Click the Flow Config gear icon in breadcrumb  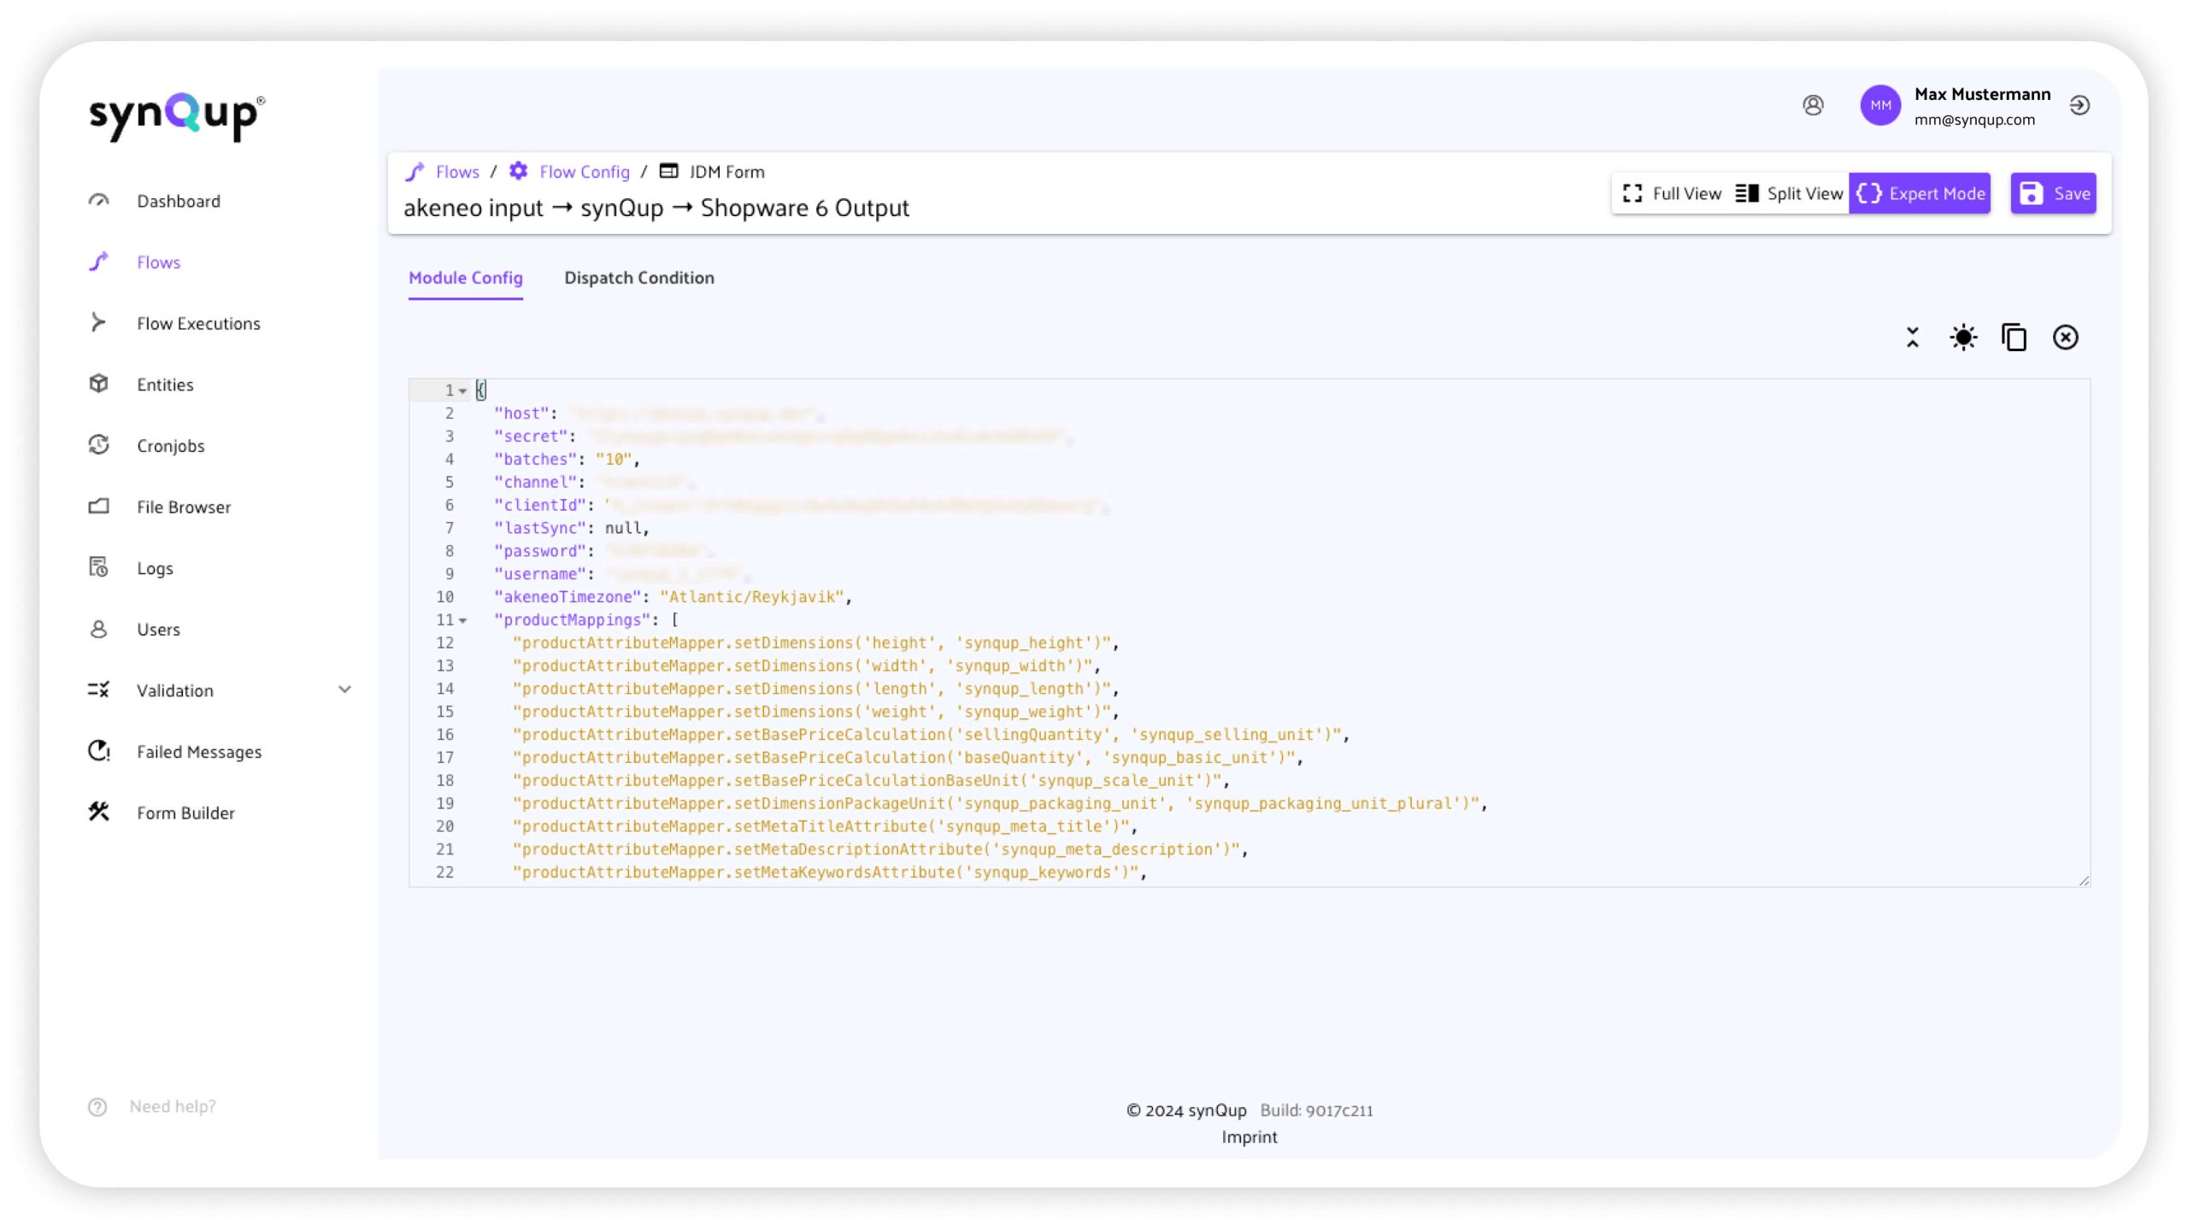518,171
